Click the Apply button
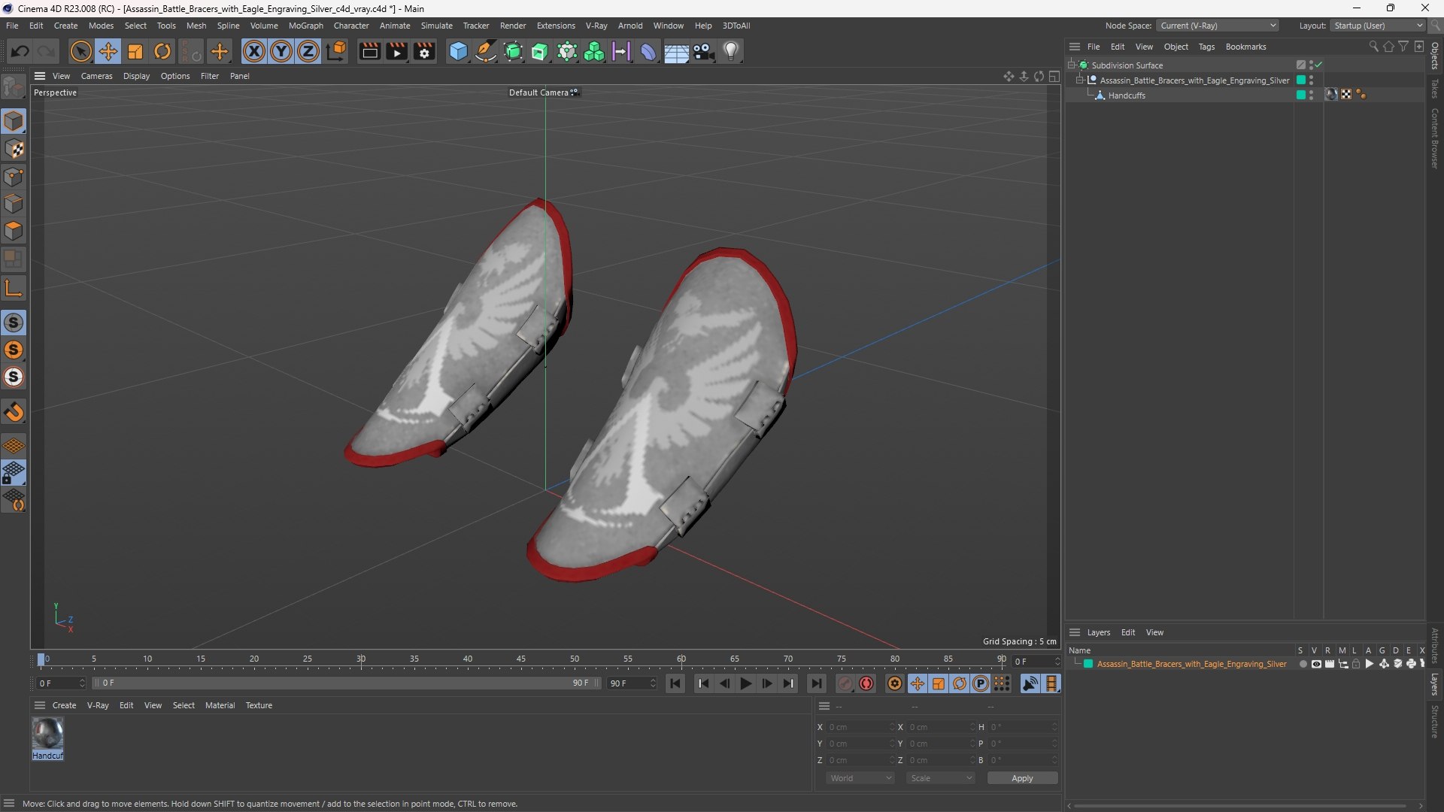Image resolution: width=1444 pixels, height=812 pixels. pyautogui.click(x=1022, y=778)
